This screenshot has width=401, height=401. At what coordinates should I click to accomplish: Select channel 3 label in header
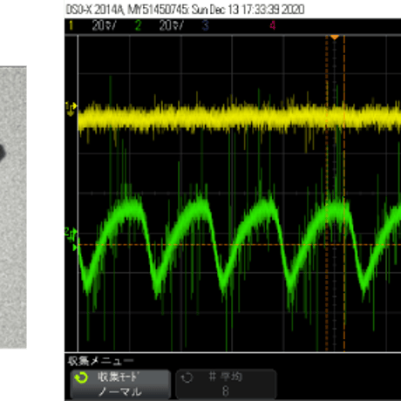(x=206, y=25)
